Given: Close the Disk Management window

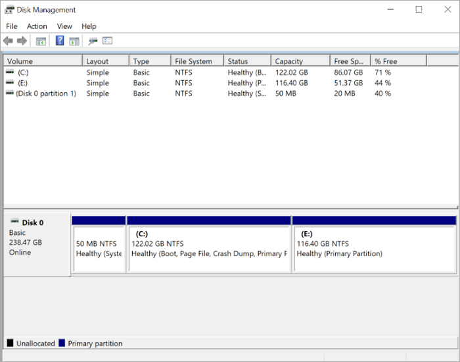Looking at the screenshot, I should coord(448,9).
